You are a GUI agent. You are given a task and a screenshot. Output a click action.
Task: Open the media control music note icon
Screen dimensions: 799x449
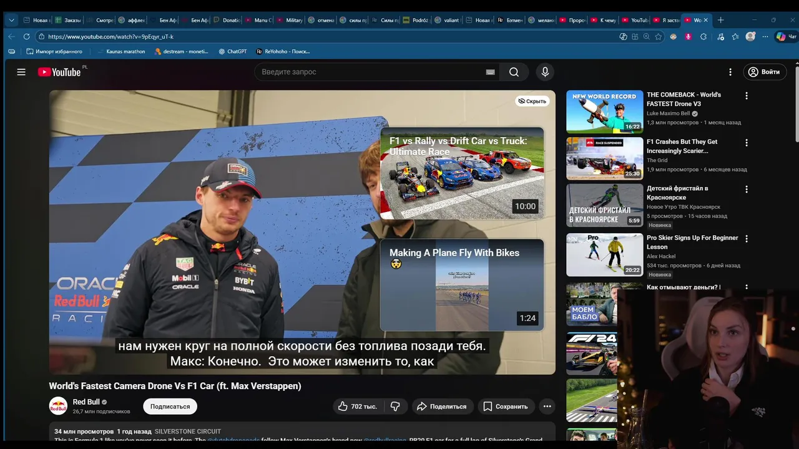720,37
